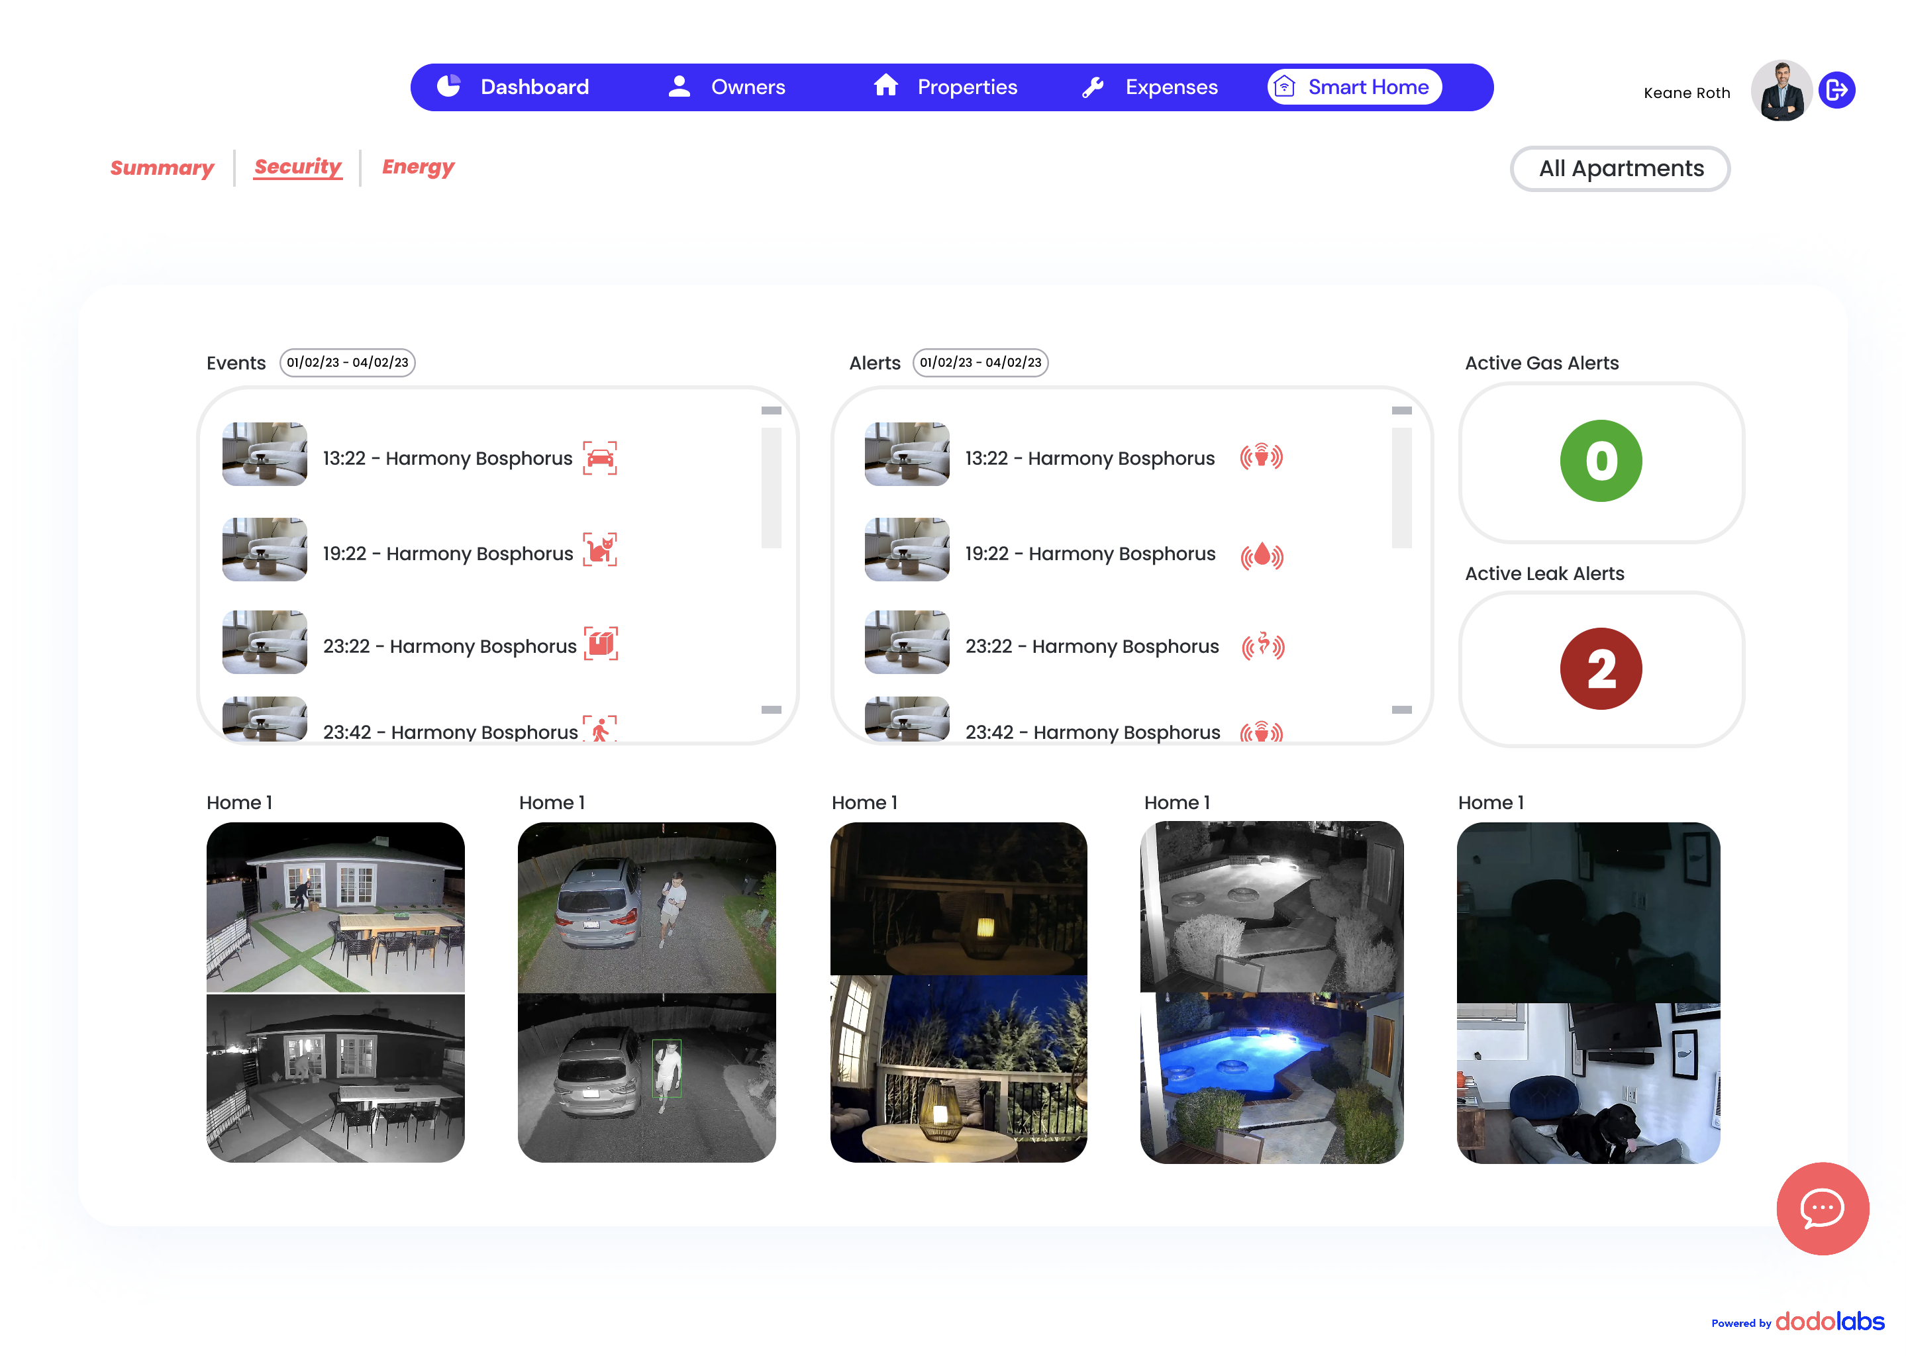Select '23:42 - Harmony Bosphorus' alert text
This screenshot has height=1356, width=1906.
(1093, 732)
